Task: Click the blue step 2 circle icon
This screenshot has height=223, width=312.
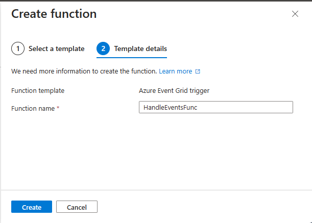Action: [103, 48]
